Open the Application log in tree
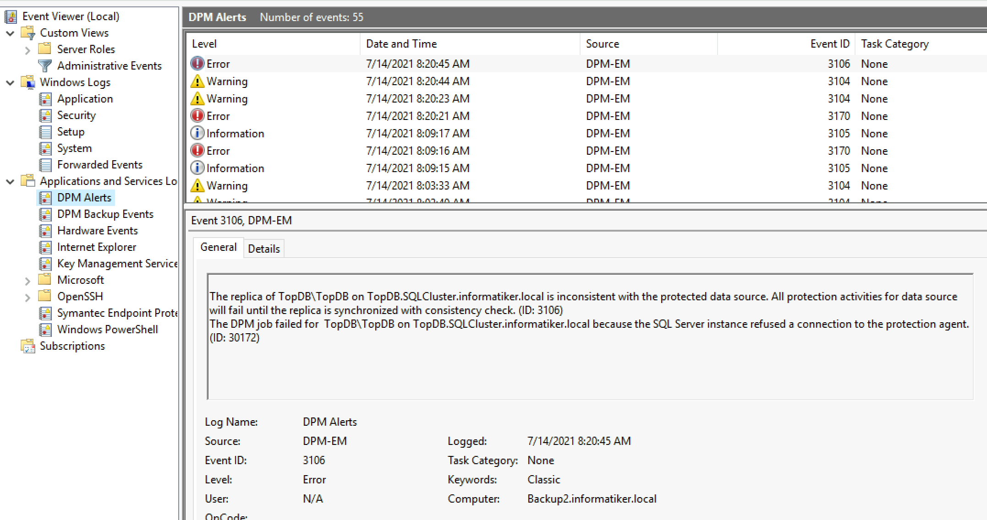 click(85, 99)
